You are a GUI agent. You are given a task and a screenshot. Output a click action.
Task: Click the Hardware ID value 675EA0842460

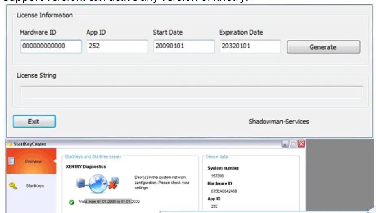tap(224, 191)
